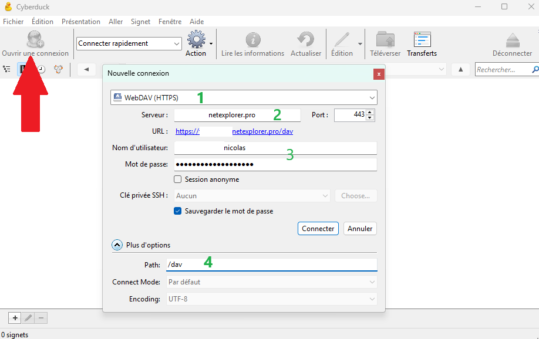
Task: Click the search magnifier icon
Action: (535, 69)
